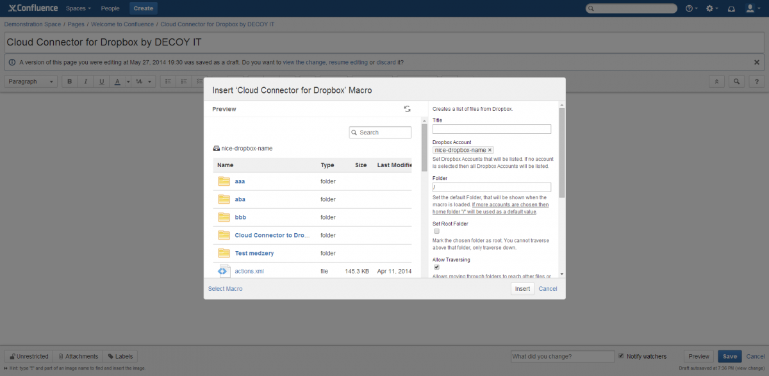This screenshot has height=376, width=769.
Task: Open the actions.xml file link
Action: click(249, 271)
